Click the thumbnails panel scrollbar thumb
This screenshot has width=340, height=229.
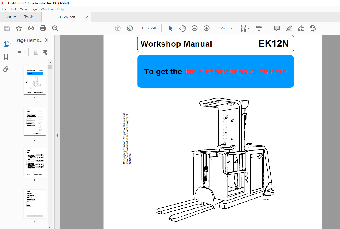[50, 67]
